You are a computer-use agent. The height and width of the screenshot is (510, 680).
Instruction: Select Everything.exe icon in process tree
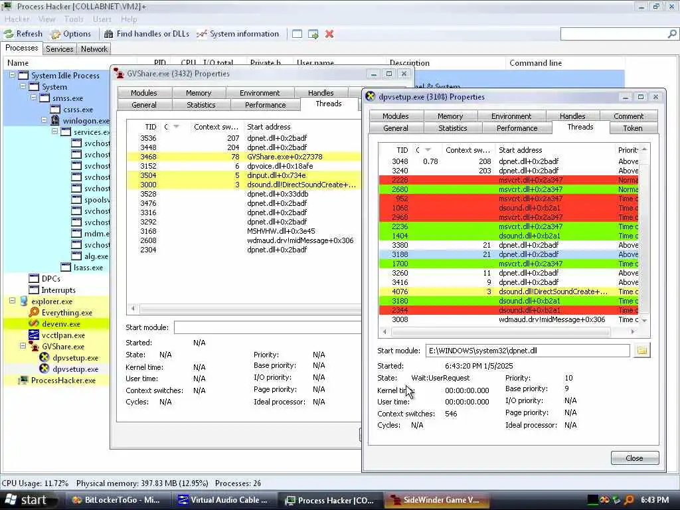(34, 312)
